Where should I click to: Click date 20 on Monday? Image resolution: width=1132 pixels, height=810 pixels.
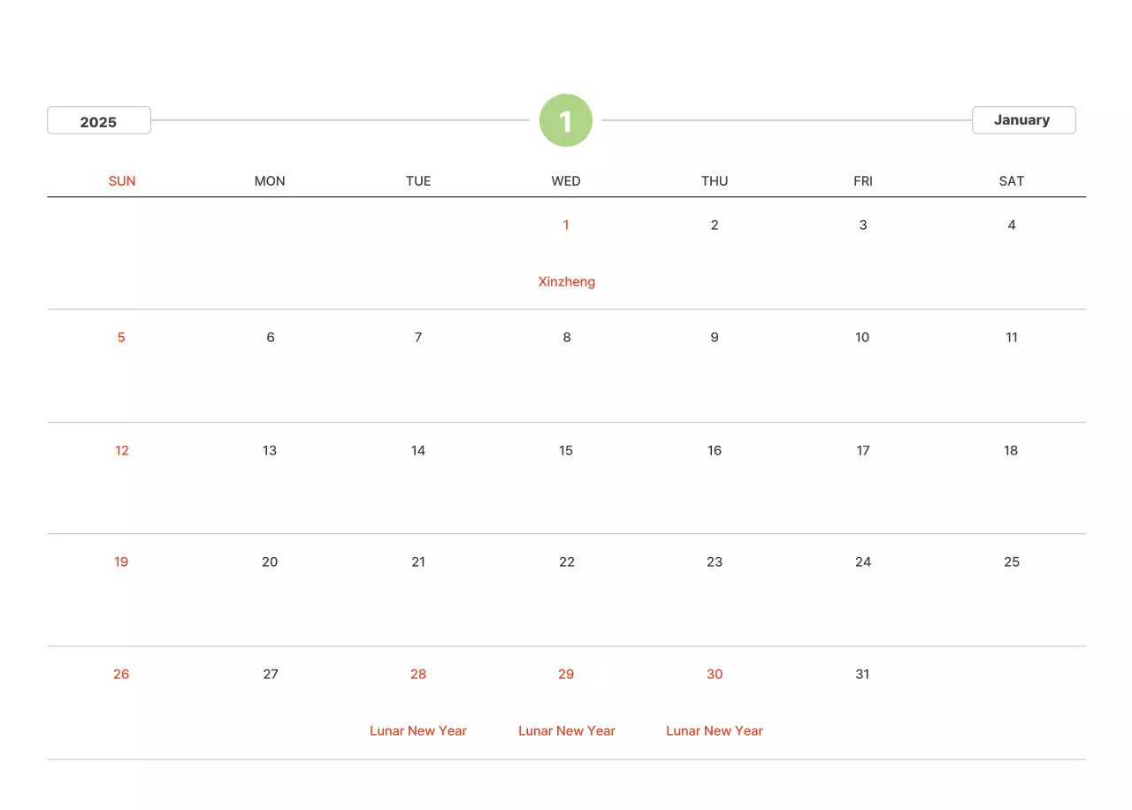click(x=270, y=562)
